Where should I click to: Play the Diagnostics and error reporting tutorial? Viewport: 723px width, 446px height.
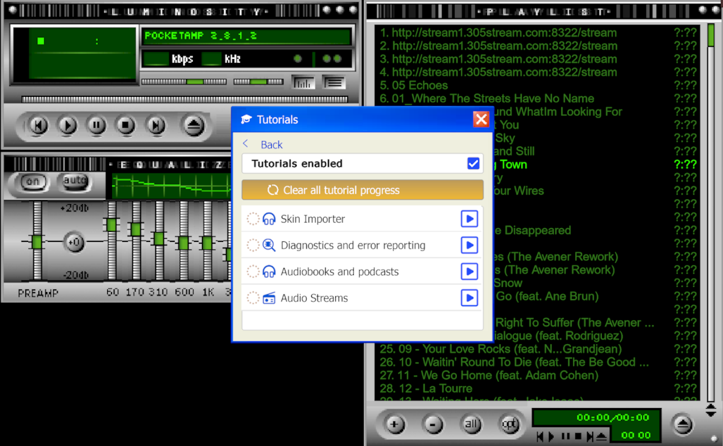click(x=469, y=245)
